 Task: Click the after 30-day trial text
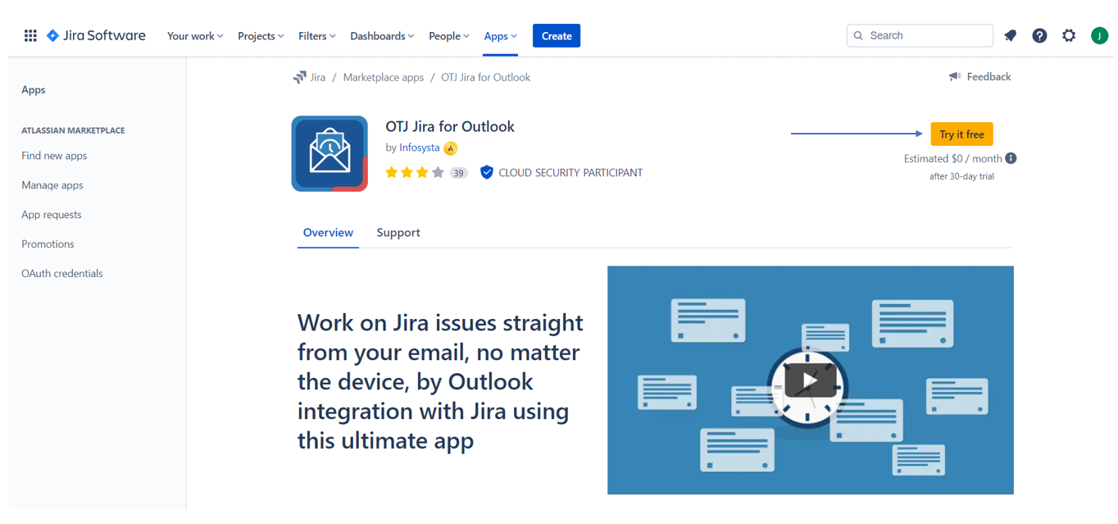pyautogui.click(x=961, y=176)
